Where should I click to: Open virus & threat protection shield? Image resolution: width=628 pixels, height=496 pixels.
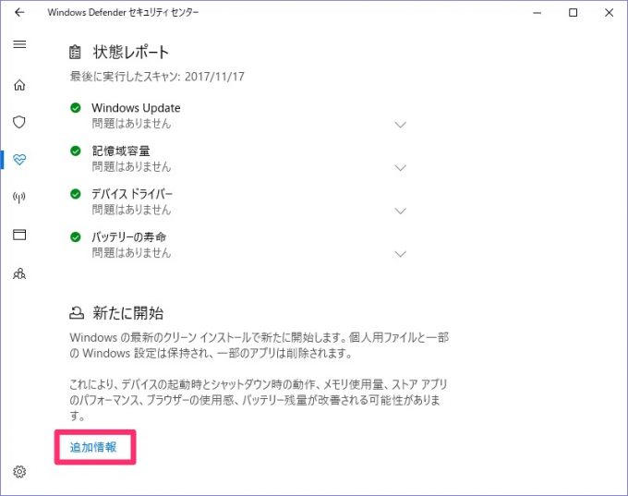[19, 122]
